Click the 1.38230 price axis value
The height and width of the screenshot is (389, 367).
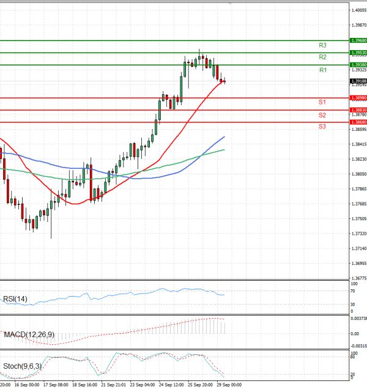click(359, 159)
